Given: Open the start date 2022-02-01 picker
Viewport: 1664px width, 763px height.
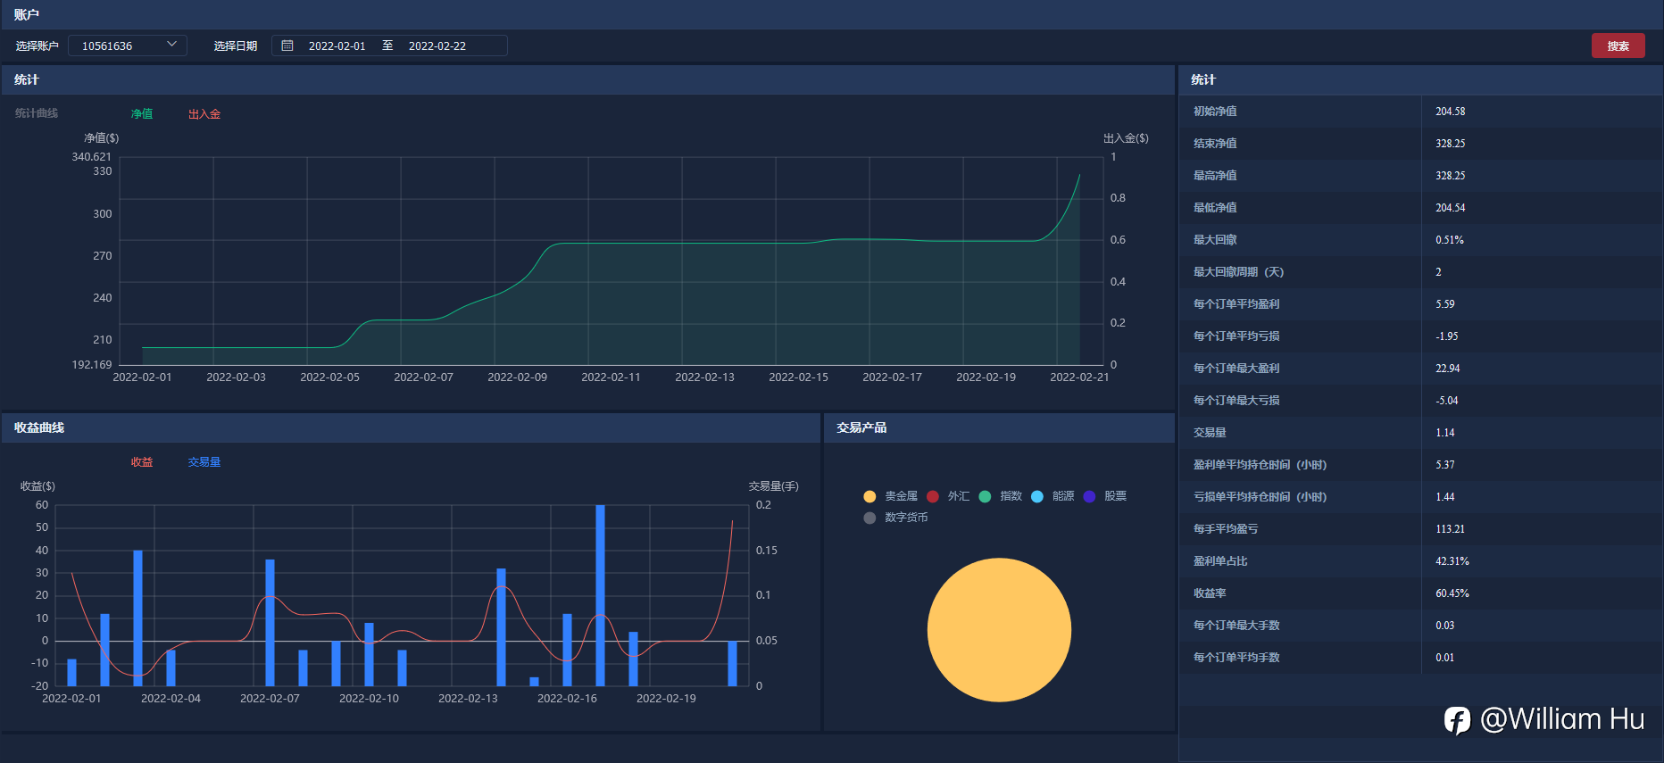Looking at the screenshot, I should 337,46.
